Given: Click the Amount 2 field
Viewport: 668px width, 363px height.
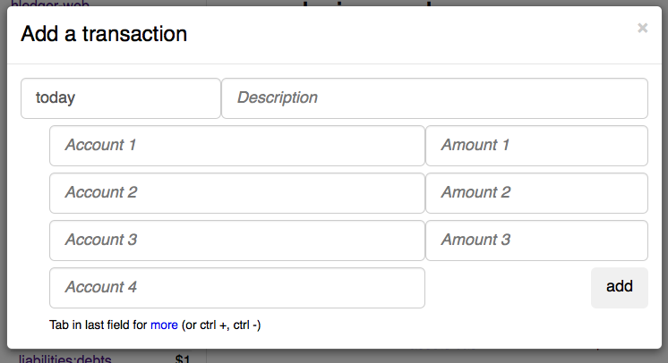Looking at the screenshot, I should coord(536,193).
